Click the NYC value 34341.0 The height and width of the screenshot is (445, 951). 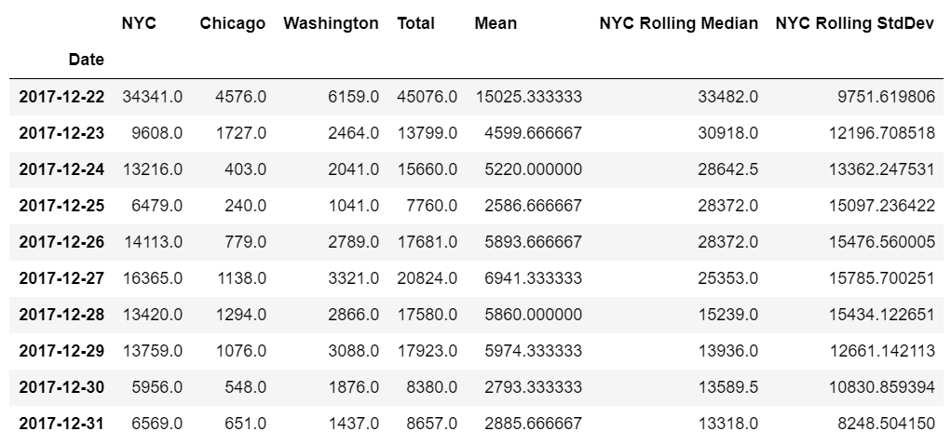click(153, 97)
